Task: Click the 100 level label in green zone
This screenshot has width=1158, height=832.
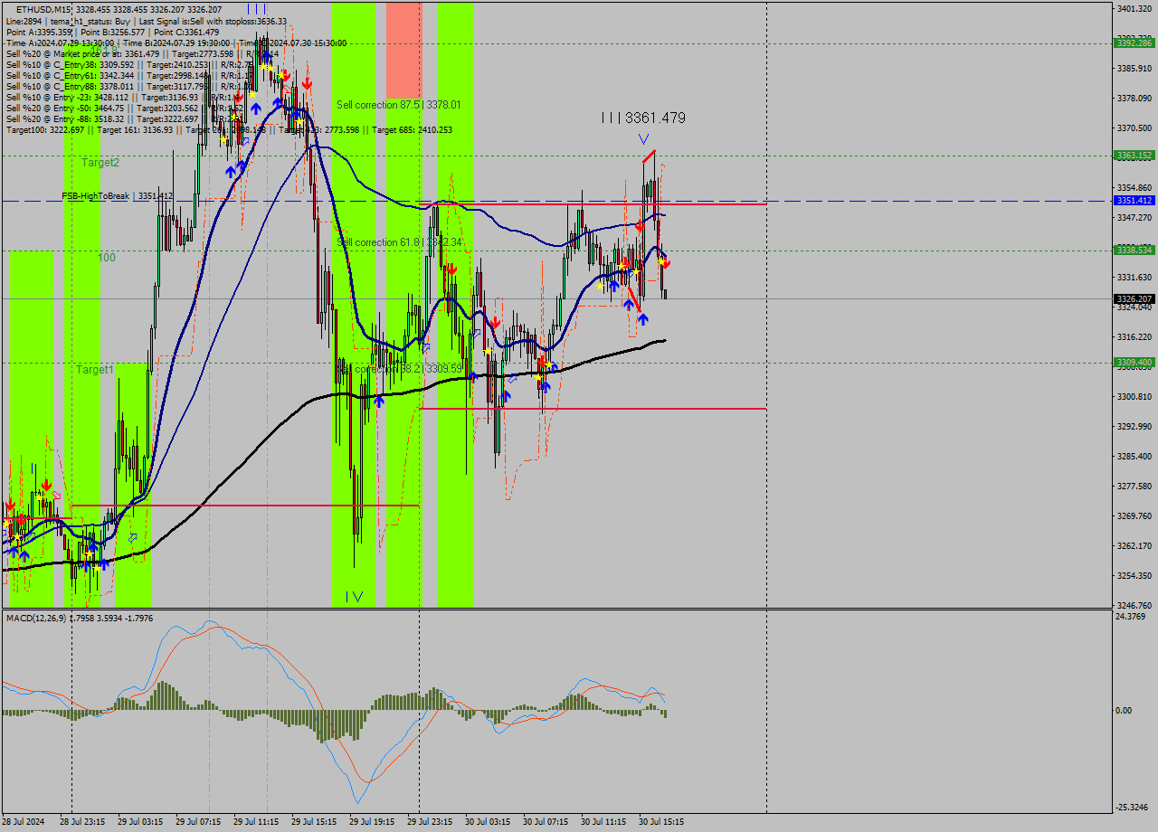Action: point(107,258)
